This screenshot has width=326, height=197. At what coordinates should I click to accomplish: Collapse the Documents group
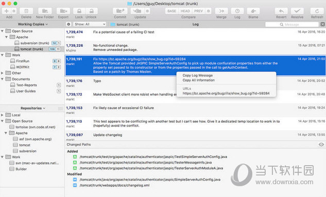point(2,79)
